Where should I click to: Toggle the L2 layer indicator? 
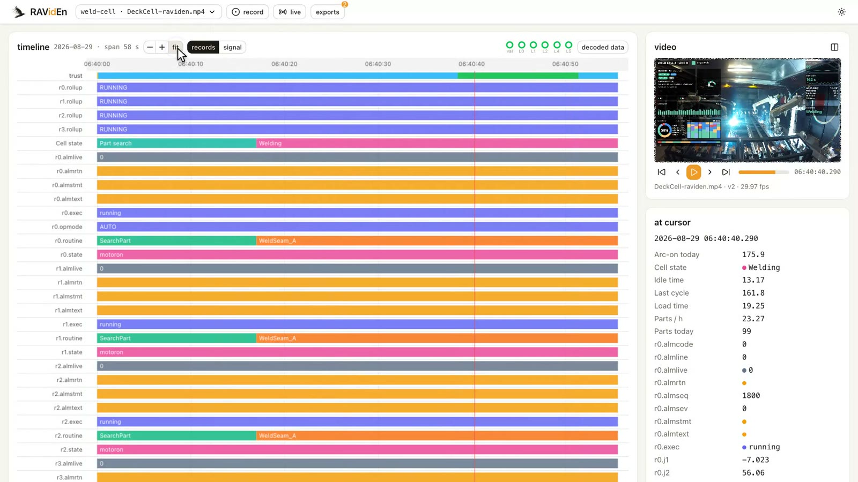pos(545,47)
